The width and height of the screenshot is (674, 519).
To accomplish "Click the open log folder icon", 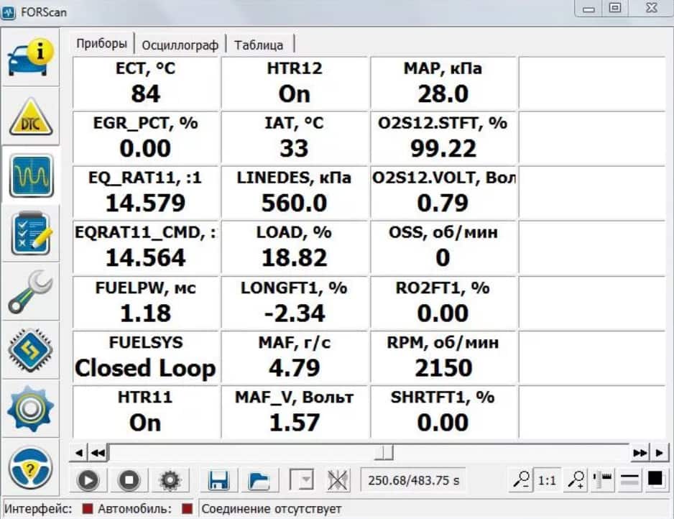I will click(259, 480).
